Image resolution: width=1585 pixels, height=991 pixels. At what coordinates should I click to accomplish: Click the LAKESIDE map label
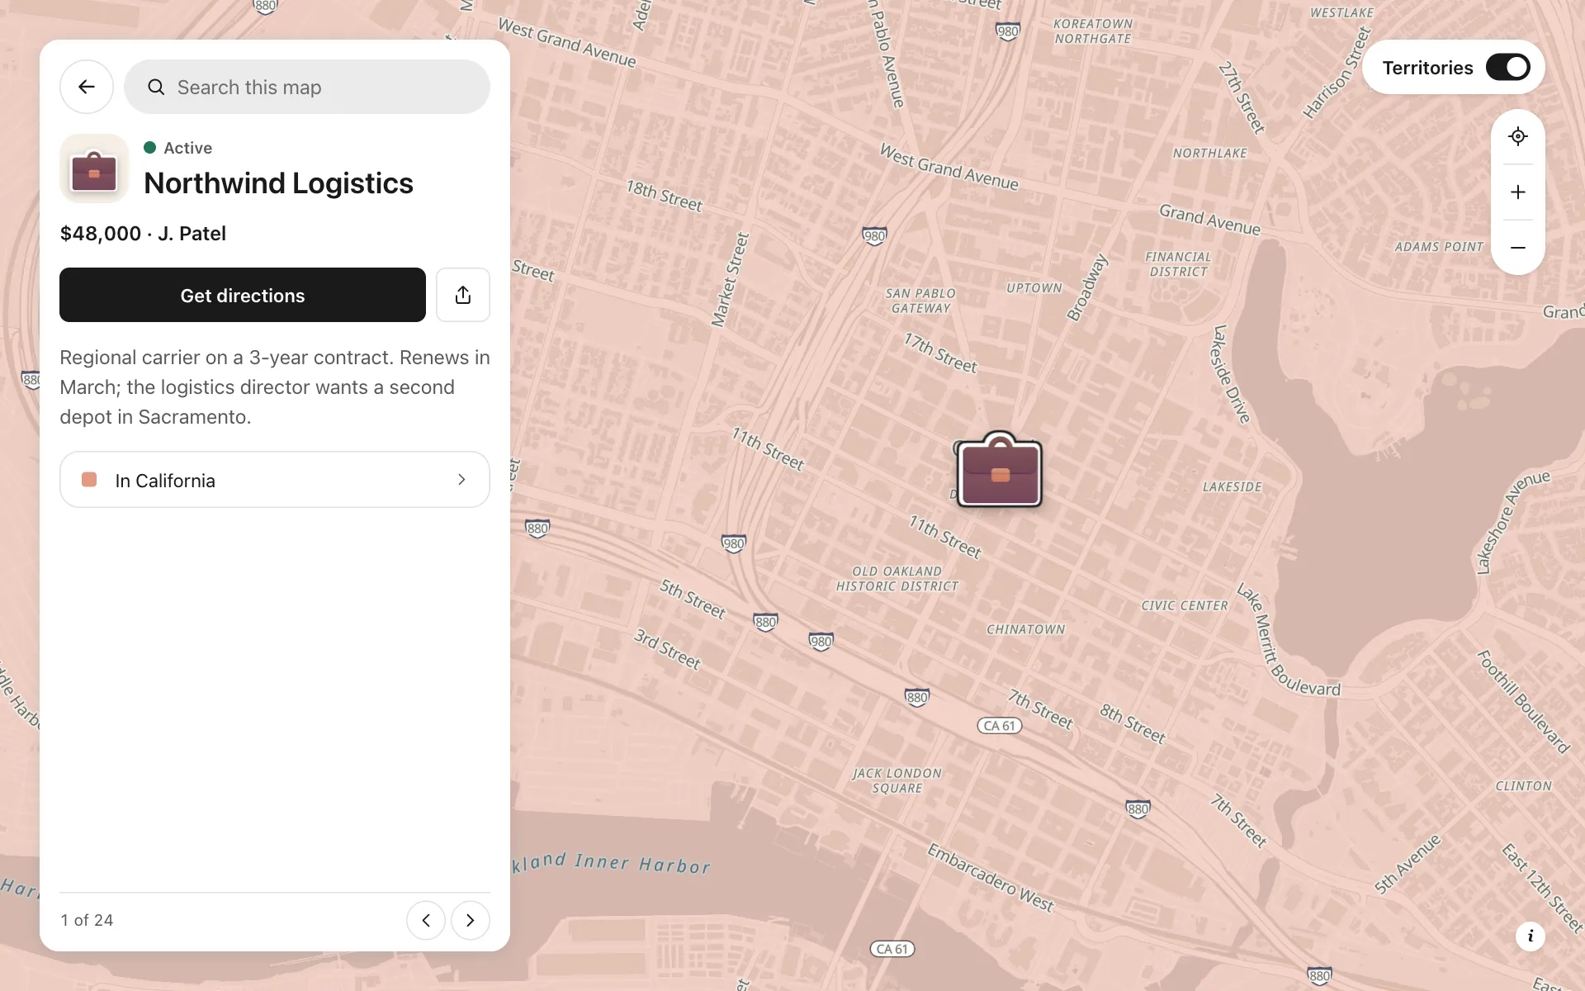pyautogui.click(x=1233, y=487)
